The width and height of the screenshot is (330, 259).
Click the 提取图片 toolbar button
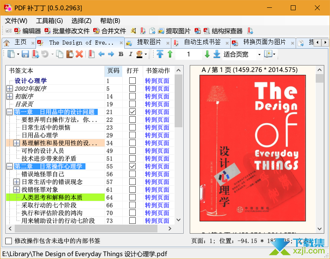tap(174, 31)
